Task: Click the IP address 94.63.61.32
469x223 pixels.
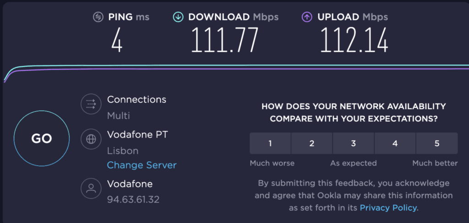Action: 133,200
